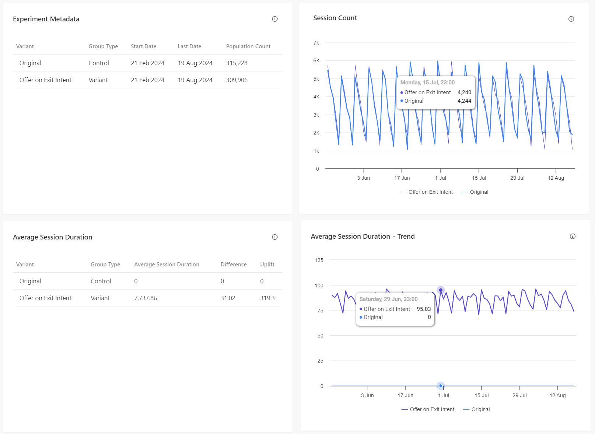Click the Session Count chart title
The image size is (595, 434).
coord(335,18)
